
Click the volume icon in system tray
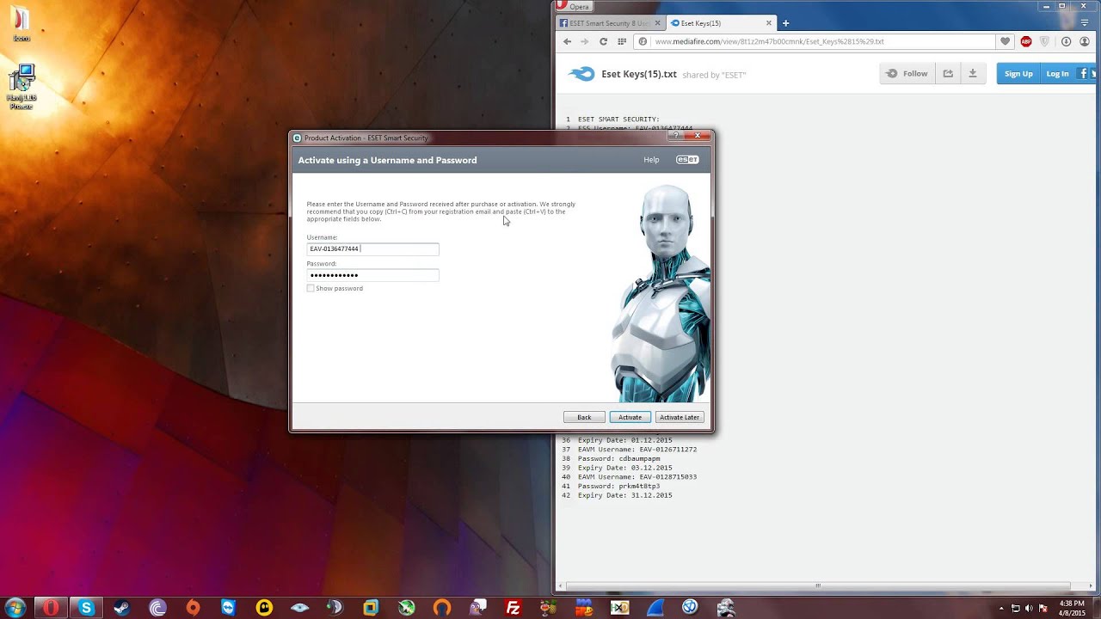coord(1029,608)
